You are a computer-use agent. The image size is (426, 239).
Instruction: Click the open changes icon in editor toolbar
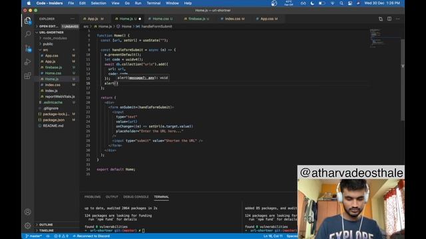pos(381,19)
